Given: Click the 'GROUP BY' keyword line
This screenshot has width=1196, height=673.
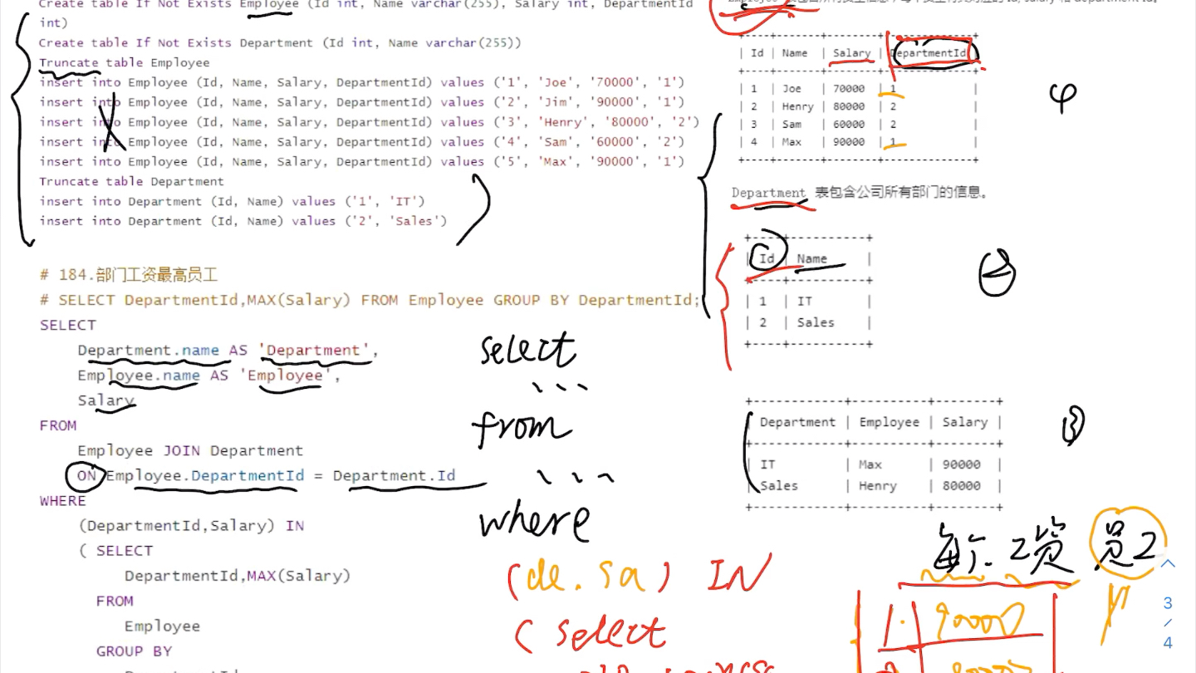Looking at the screenshot, I should click(134, 651).
